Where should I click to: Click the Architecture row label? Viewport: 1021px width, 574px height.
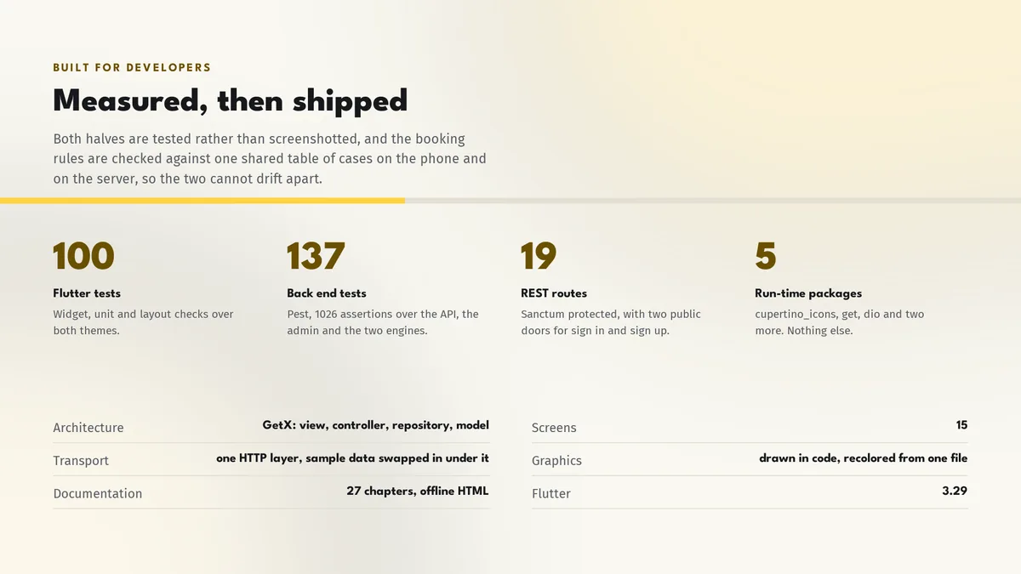[x=88, y=428]
